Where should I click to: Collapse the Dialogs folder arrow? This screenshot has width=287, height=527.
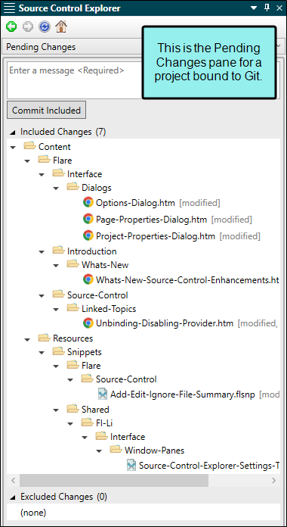56,189
